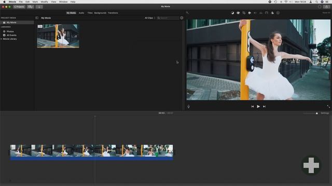Open the stabilization camera tool
332x186 pixels.
(x=250, y=13)
